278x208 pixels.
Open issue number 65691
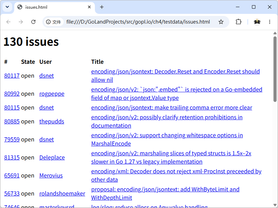[x=12, y=176]
